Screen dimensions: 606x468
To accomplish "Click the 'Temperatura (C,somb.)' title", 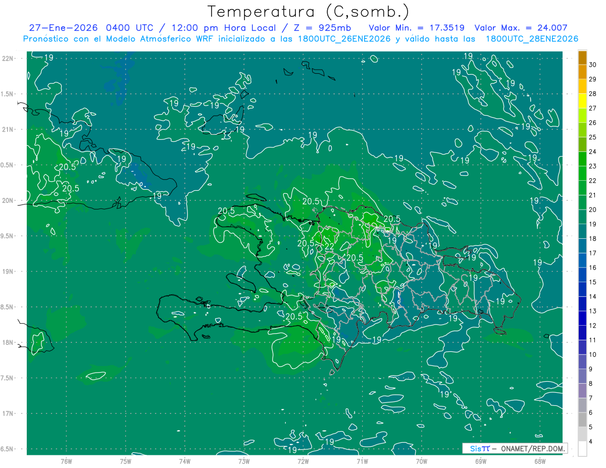I will click(308, 12).
